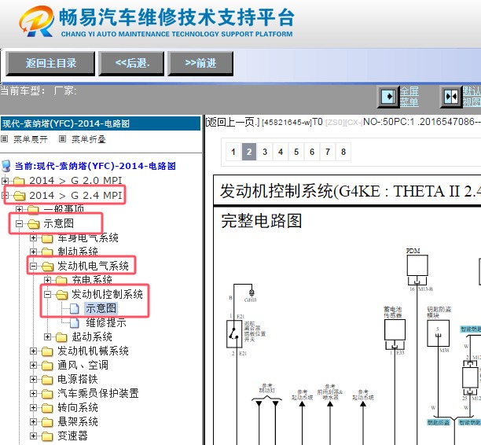Click the PDM component in wiring diagram
This screenshot has height=445, width=481.
[417, 266]
